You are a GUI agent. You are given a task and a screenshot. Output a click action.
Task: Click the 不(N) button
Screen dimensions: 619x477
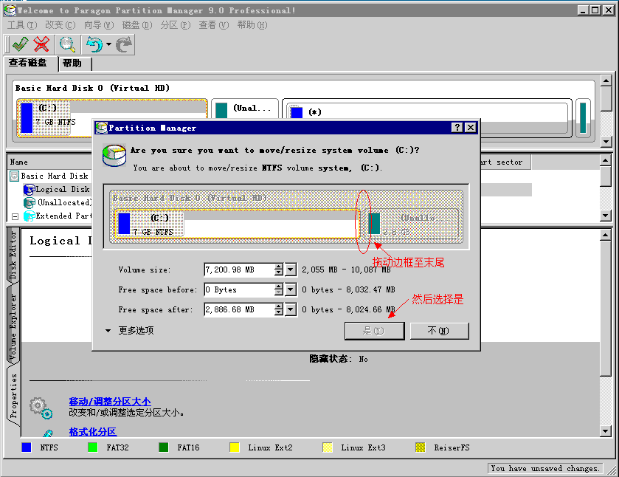(x=438, y=331)
